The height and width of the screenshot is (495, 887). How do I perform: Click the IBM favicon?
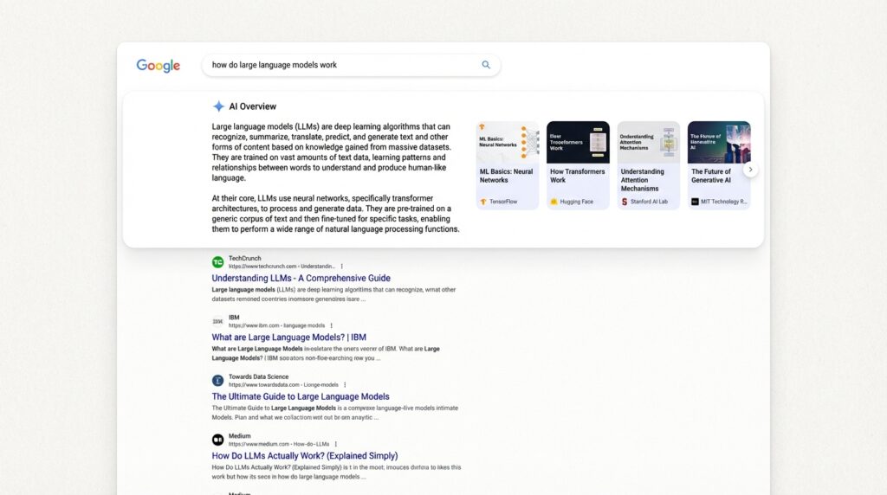point(218,321)
